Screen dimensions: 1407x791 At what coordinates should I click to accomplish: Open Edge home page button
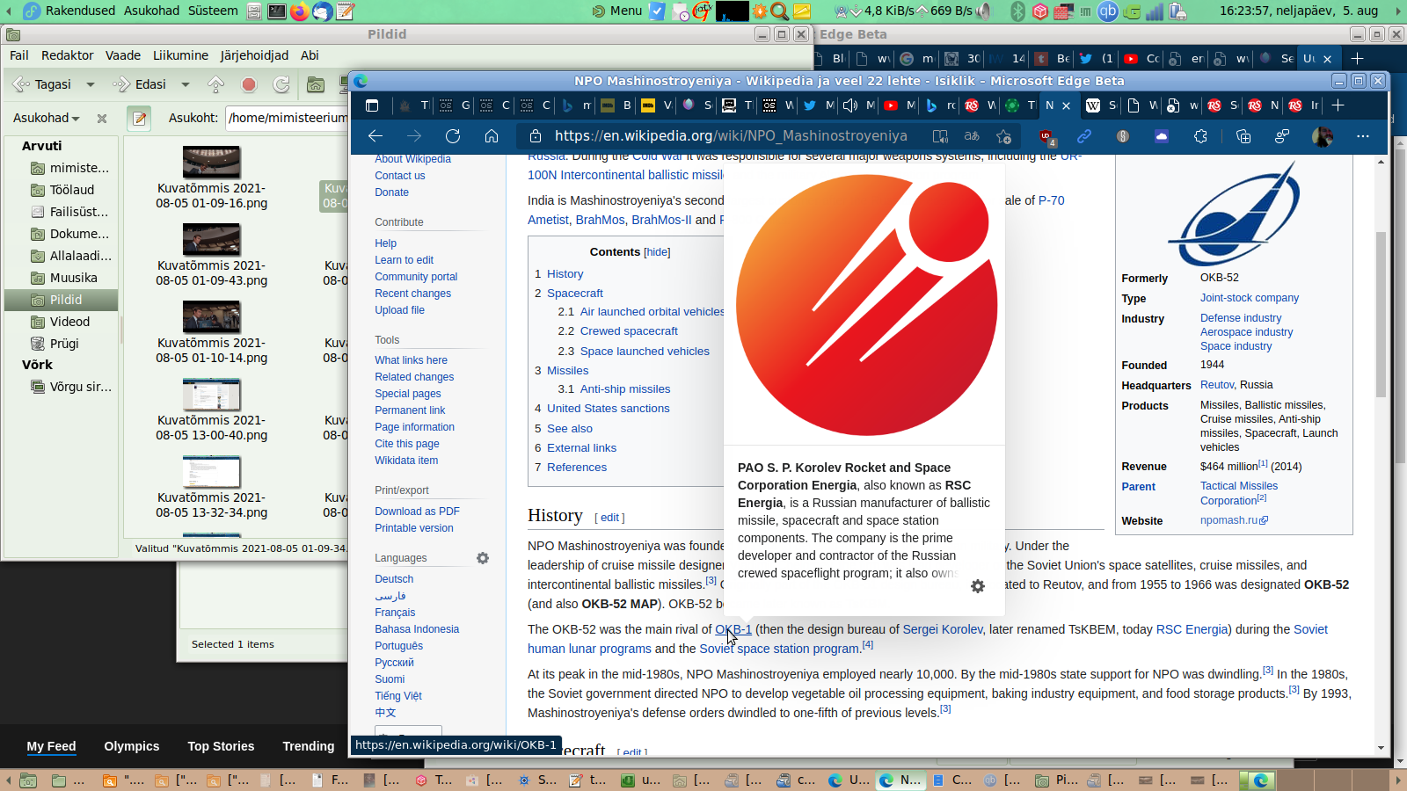pos(492,136)
